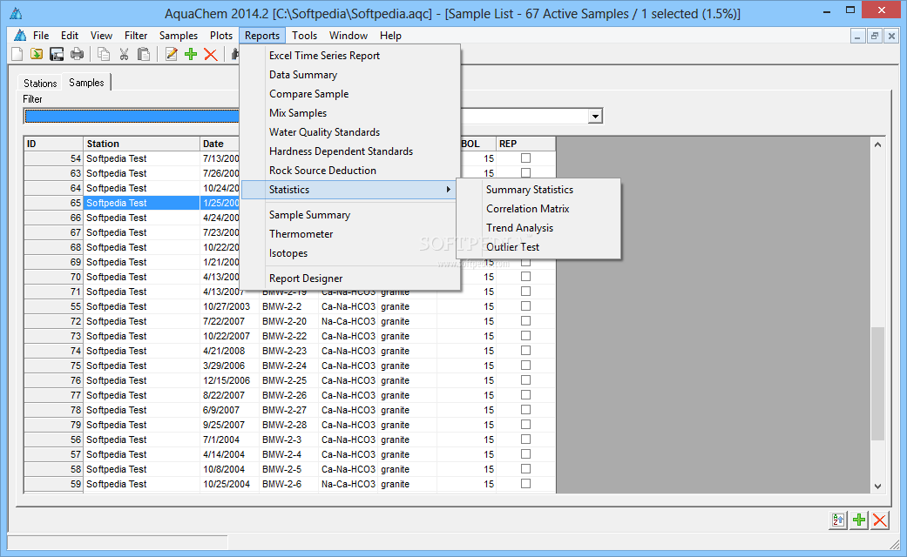This screenshot has height=557, width=907.
Task: Click the AquaChem logo icon in menu bar
Action: click(20, 35)
